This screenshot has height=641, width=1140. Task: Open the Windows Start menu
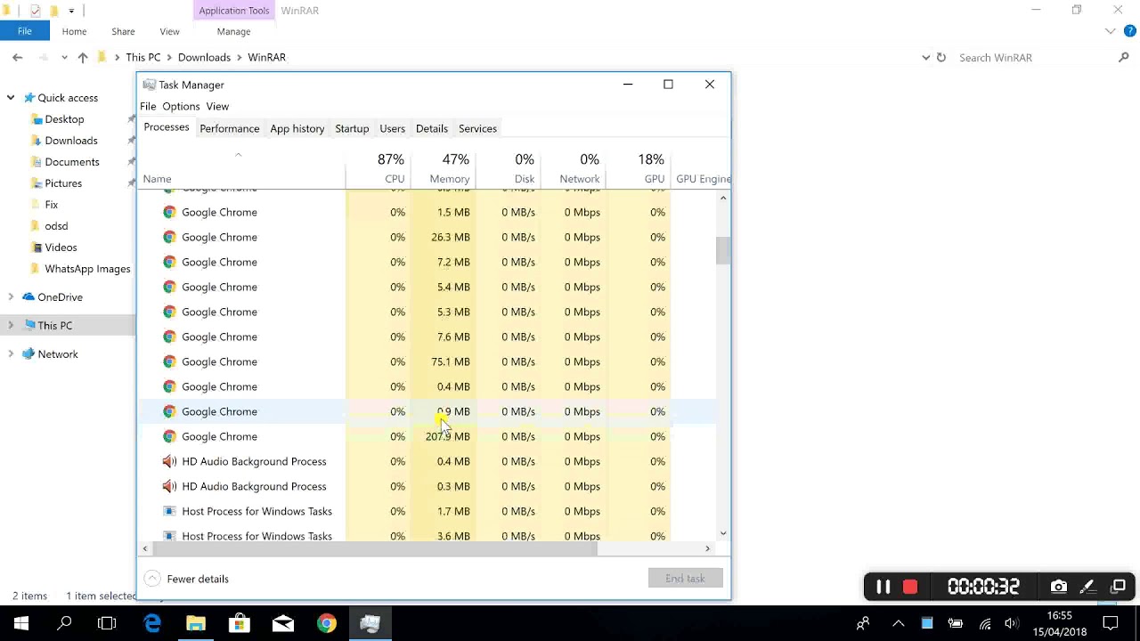(x=21, y=623)
